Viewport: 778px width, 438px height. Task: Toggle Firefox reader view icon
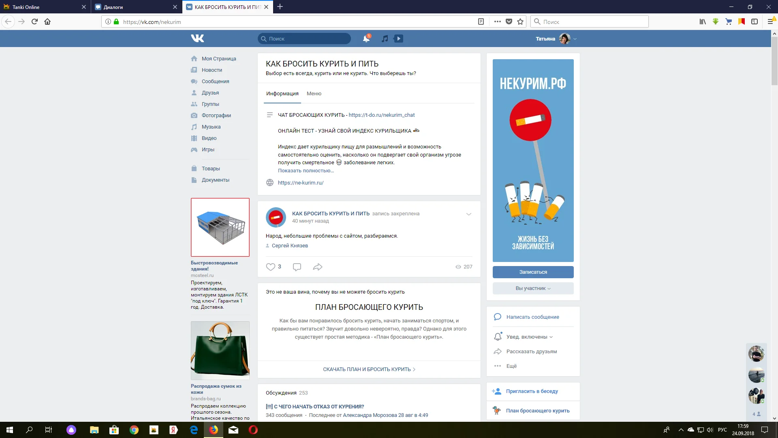coord(481,22)
